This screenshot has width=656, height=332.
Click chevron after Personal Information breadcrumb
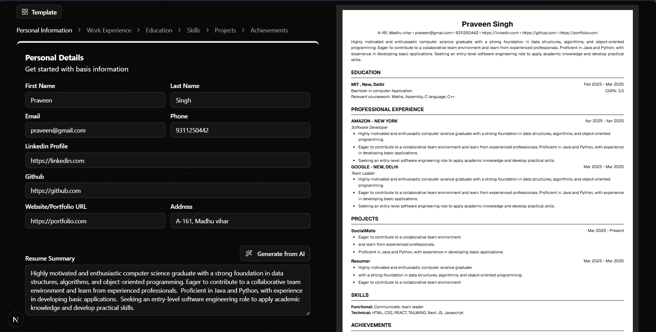[79, 30]
